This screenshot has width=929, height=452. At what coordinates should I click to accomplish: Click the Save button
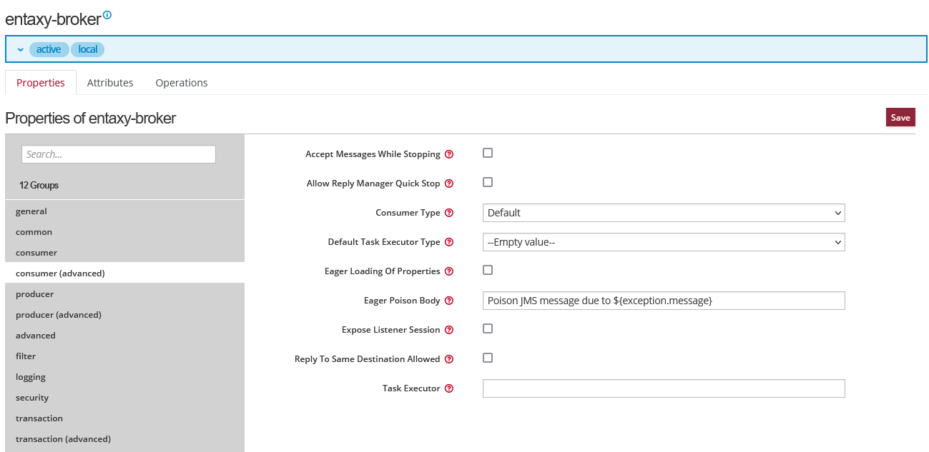pyautogui.click(x=900, y=118)
